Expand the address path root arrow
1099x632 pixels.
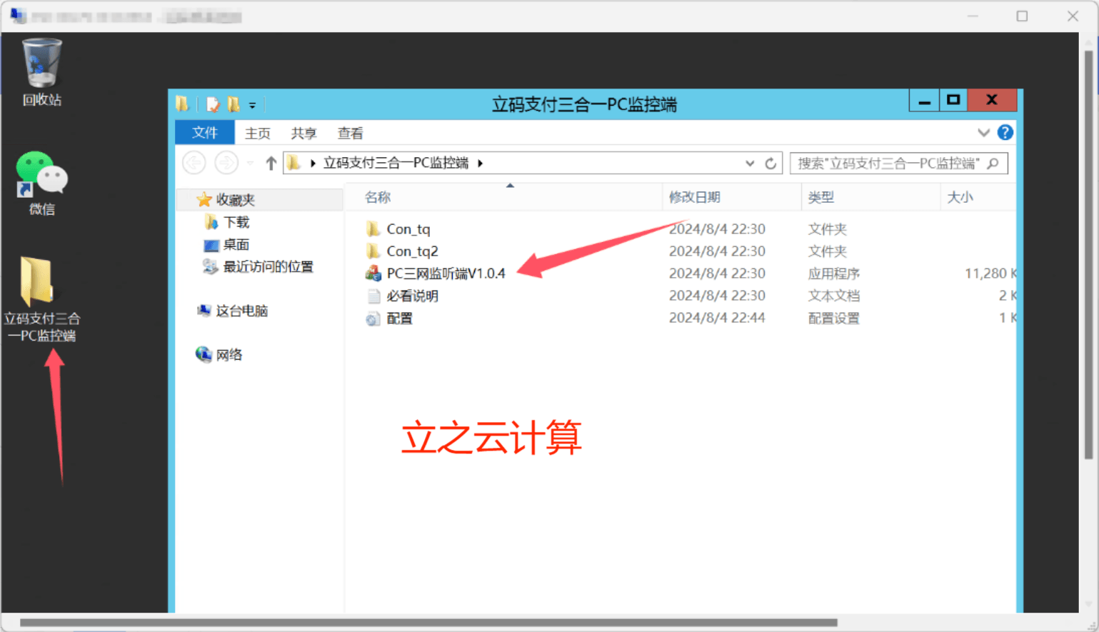313,164
